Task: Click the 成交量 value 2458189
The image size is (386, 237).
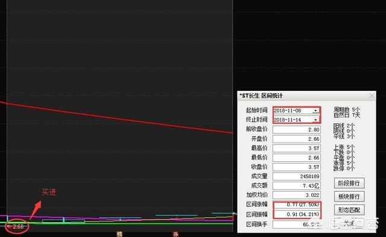Action: pyautogui.click(x=296, y=176)
